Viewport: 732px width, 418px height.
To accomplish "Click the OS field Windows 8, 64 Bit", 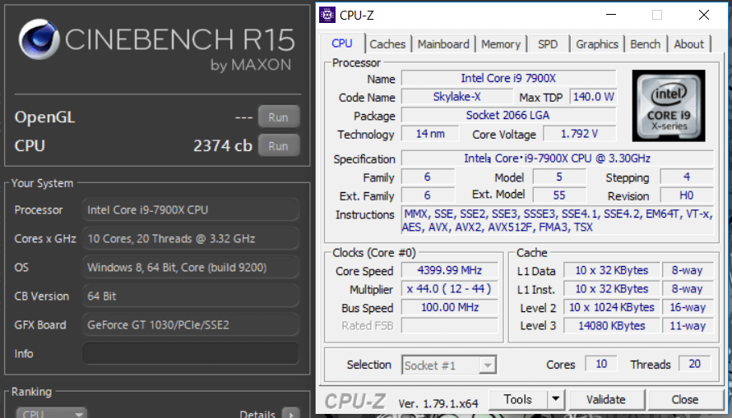I will pyautogui.click(x=191, y=268).
